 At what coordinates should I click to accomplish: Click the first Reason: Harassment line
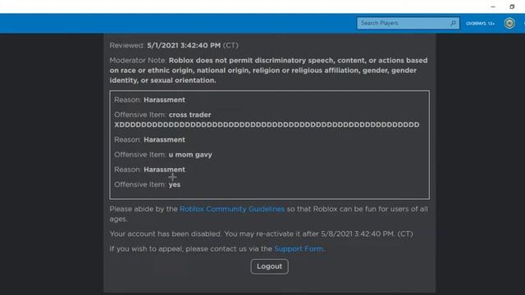[149, 100]
